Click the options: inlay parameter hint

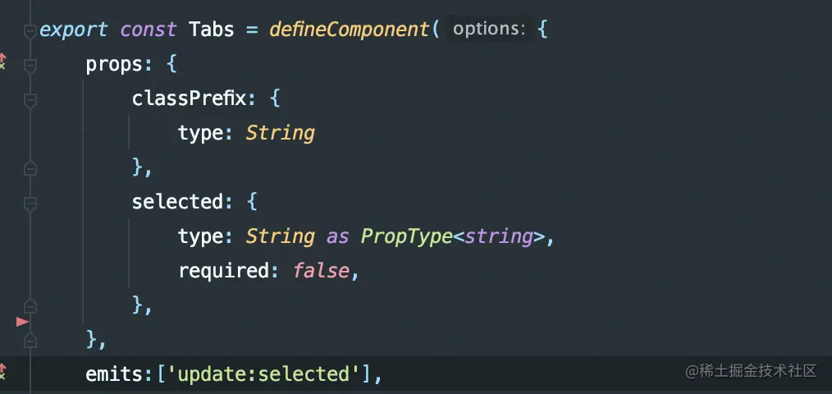coord(489,30)
